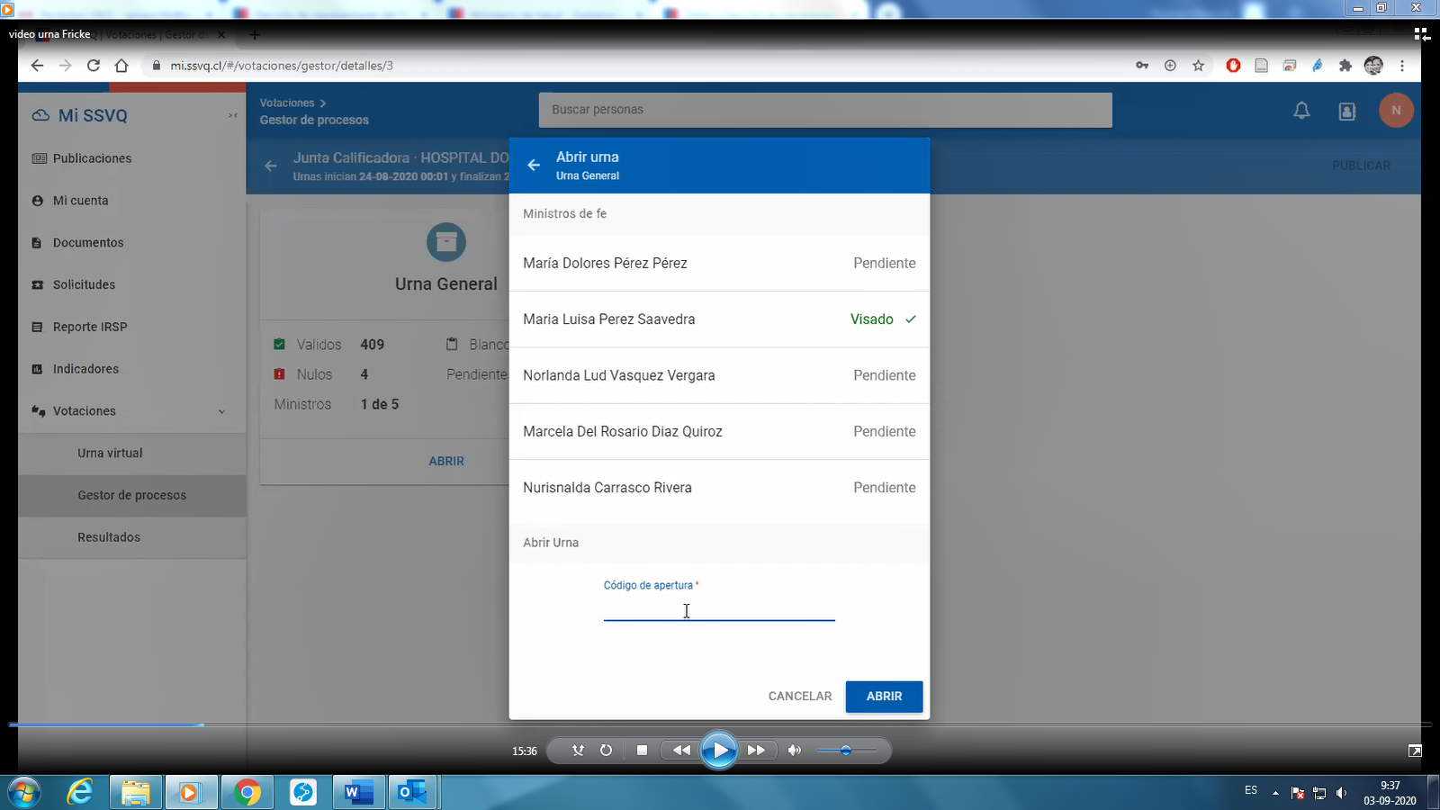Rewind the video

[681, 751]
